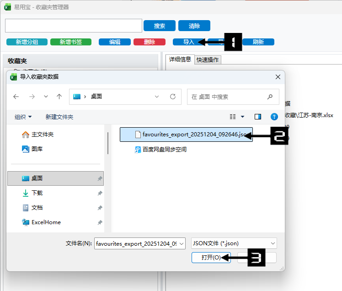Switch to the 详细信息 tab
This screenshot has width=342, height=291.
180,59
